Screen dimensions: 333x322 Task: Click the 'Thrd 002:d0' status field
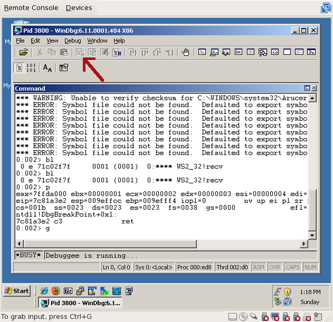coord(232,268)
